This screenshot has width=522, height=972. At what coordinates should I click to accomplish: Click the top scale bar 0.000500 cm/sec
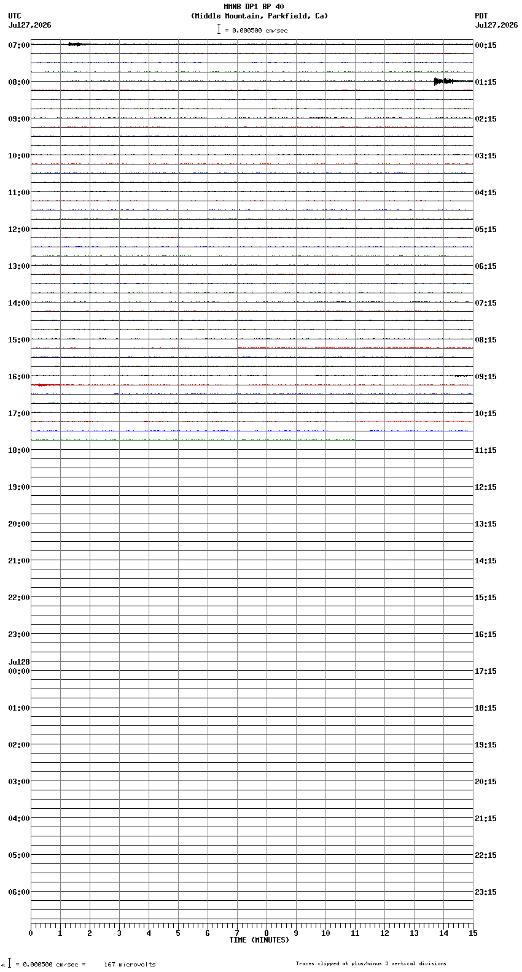coord(252,29)
